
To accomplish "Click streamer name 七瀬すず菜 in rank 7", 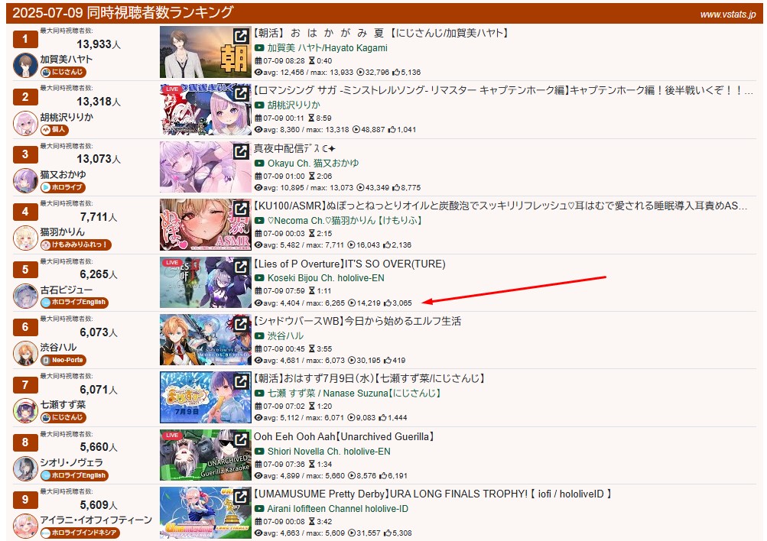I will [63, 405].
